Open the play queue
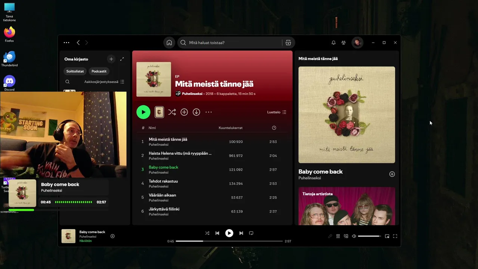 [338, 236]
